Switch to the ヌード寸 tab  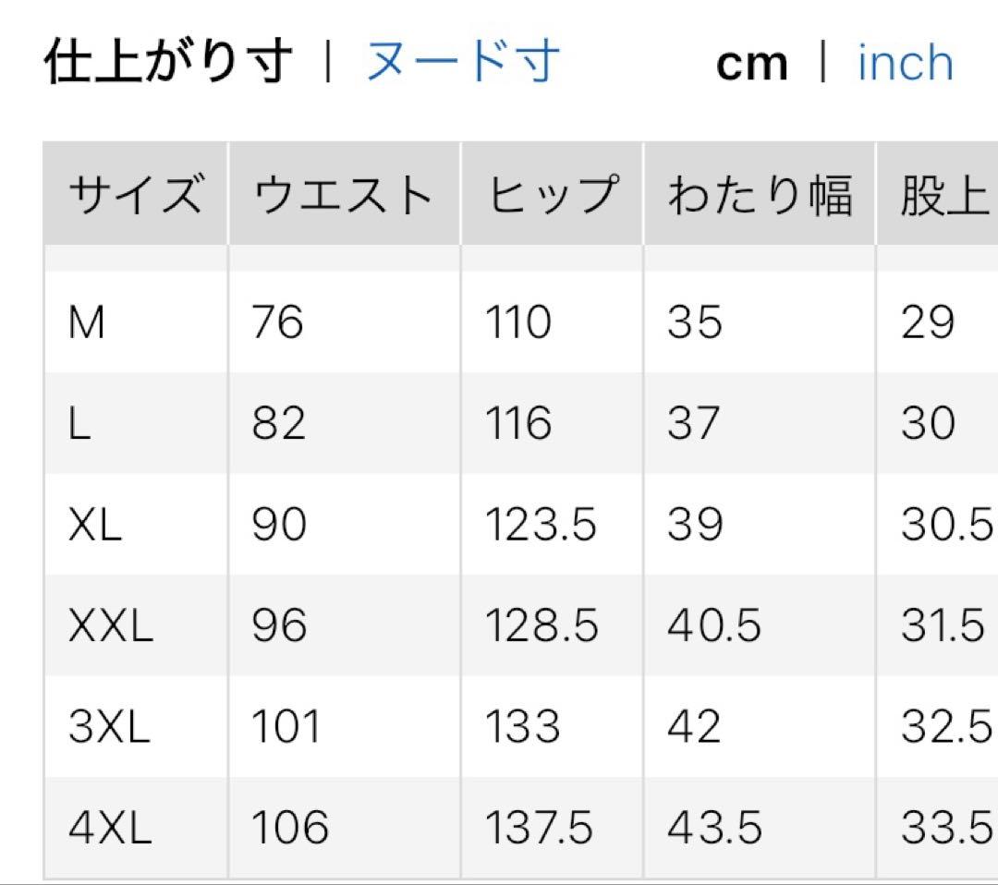click(x=462, y=62)
